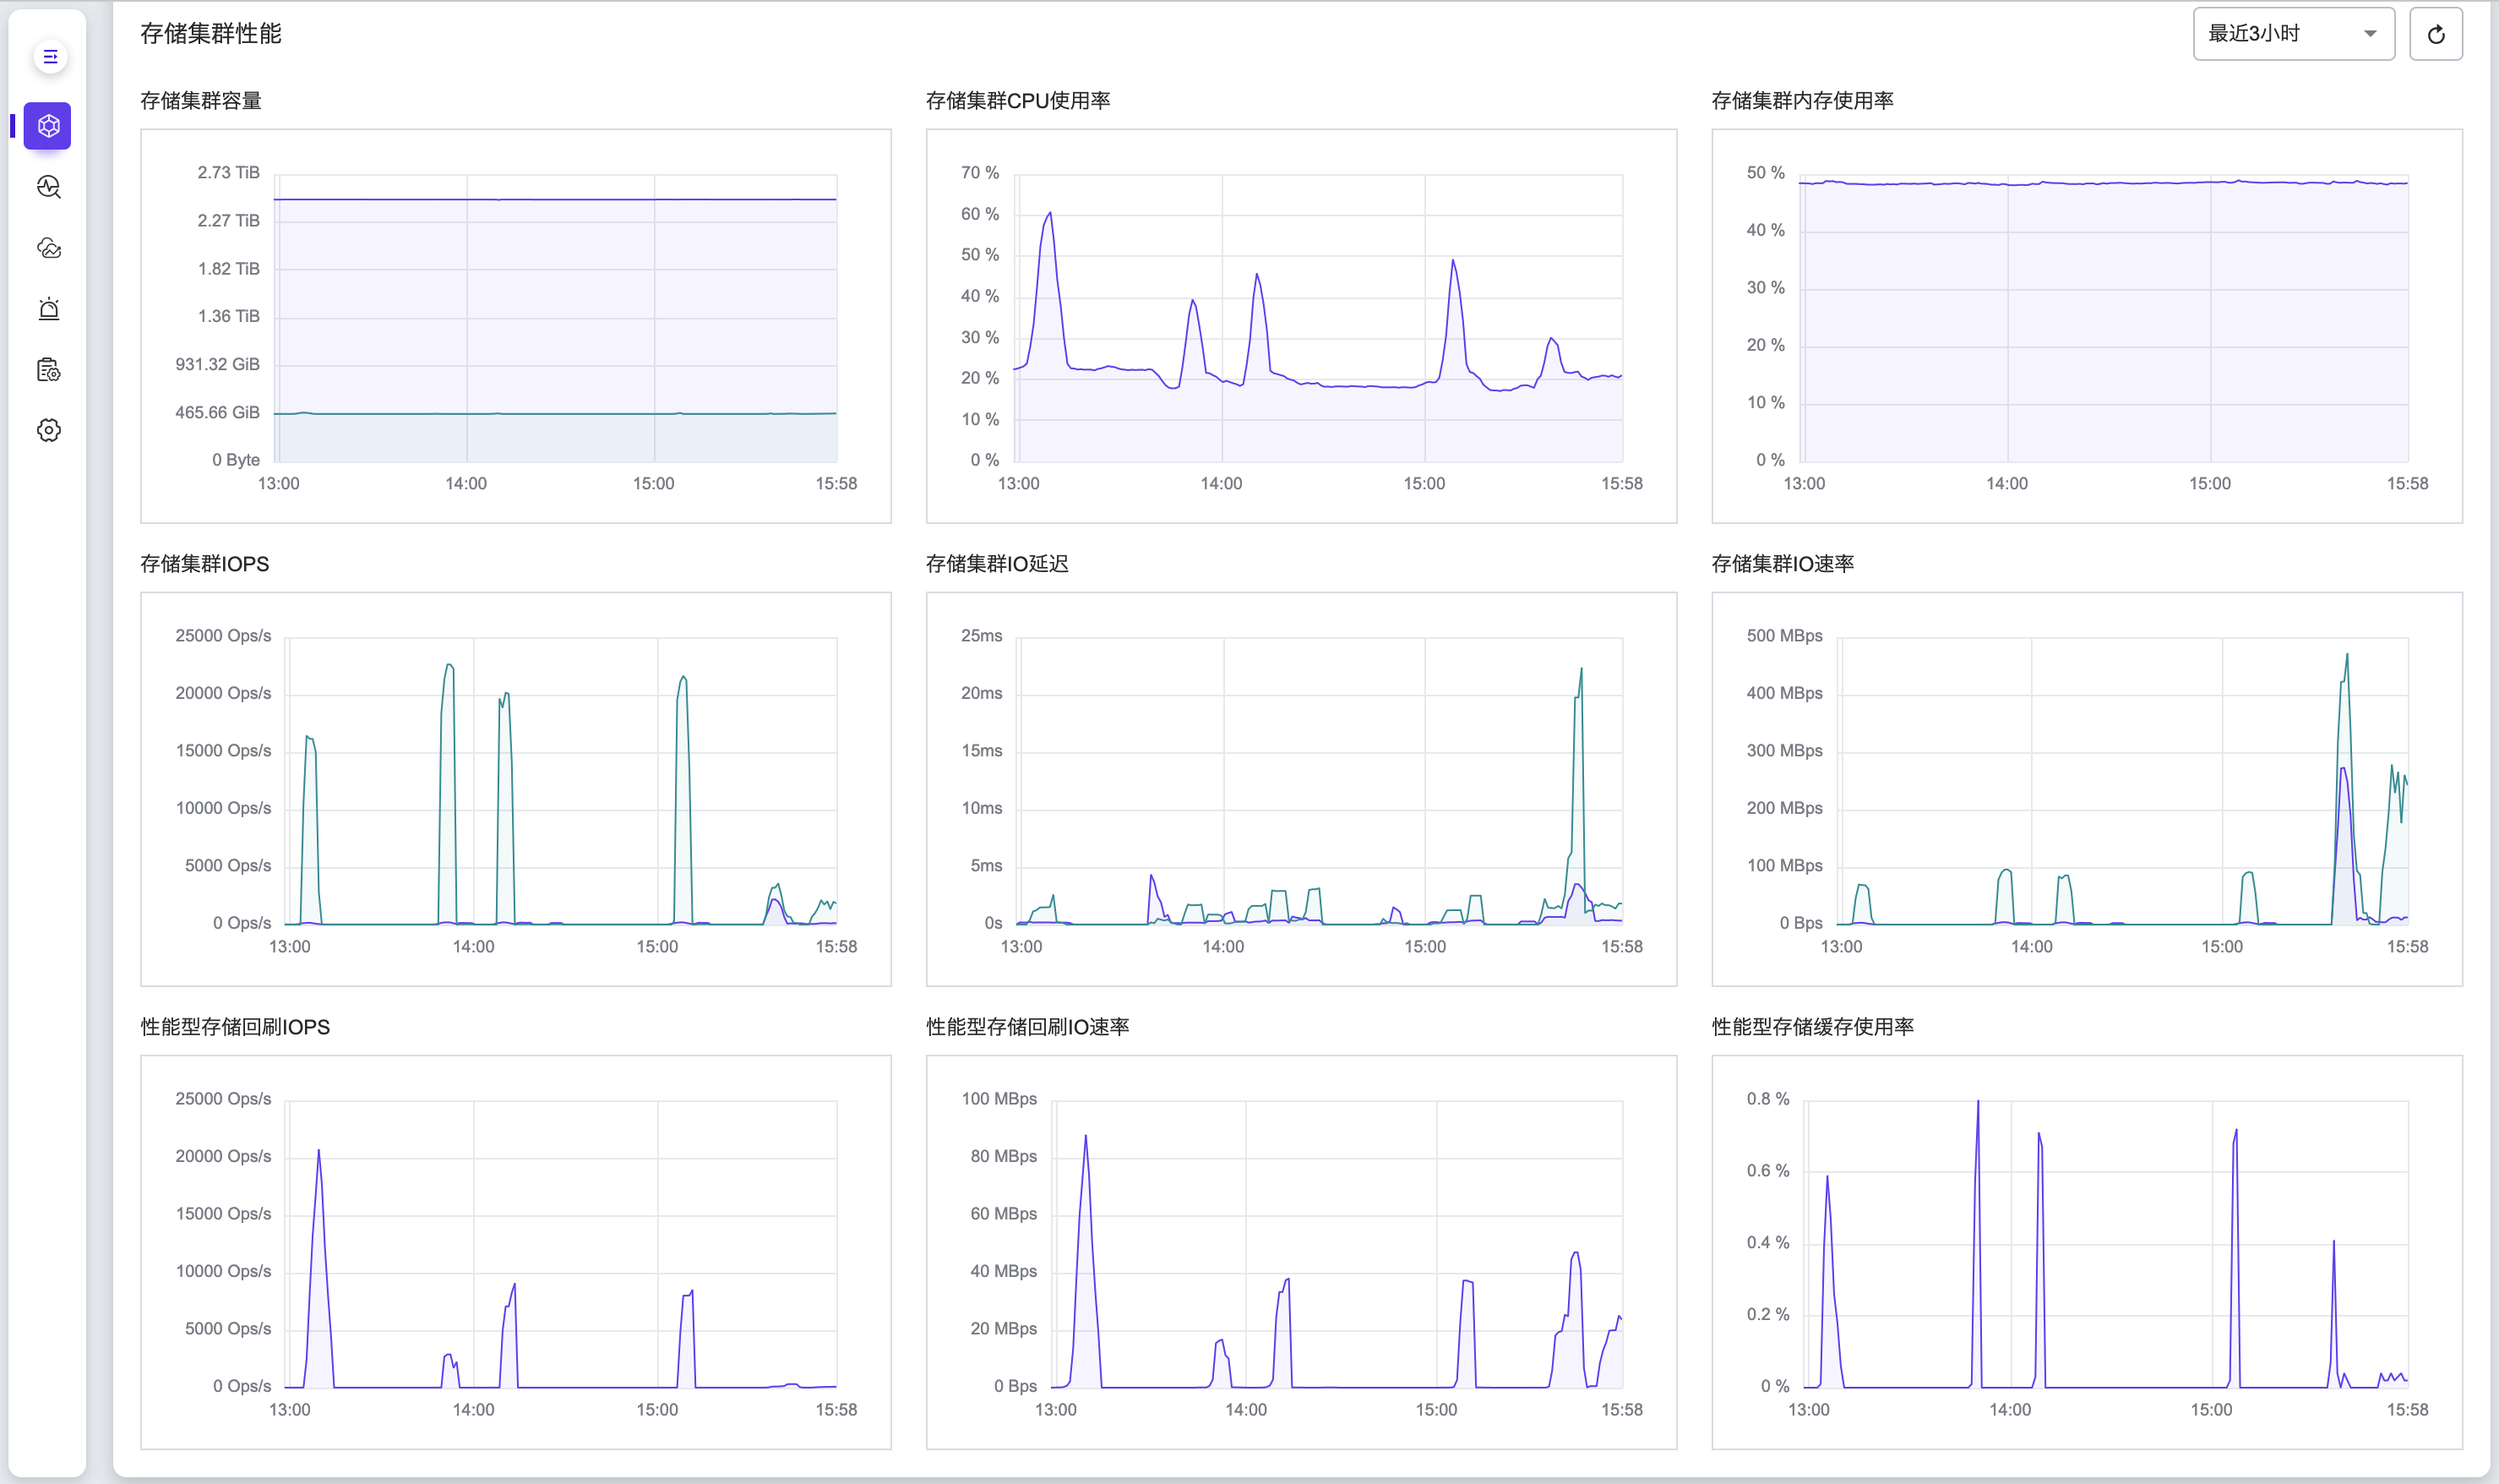The width and height of the screenshot is (2499, 1484).
Task: Click the 500 MBps label on IO rate chart
Action: point(1784,636)
